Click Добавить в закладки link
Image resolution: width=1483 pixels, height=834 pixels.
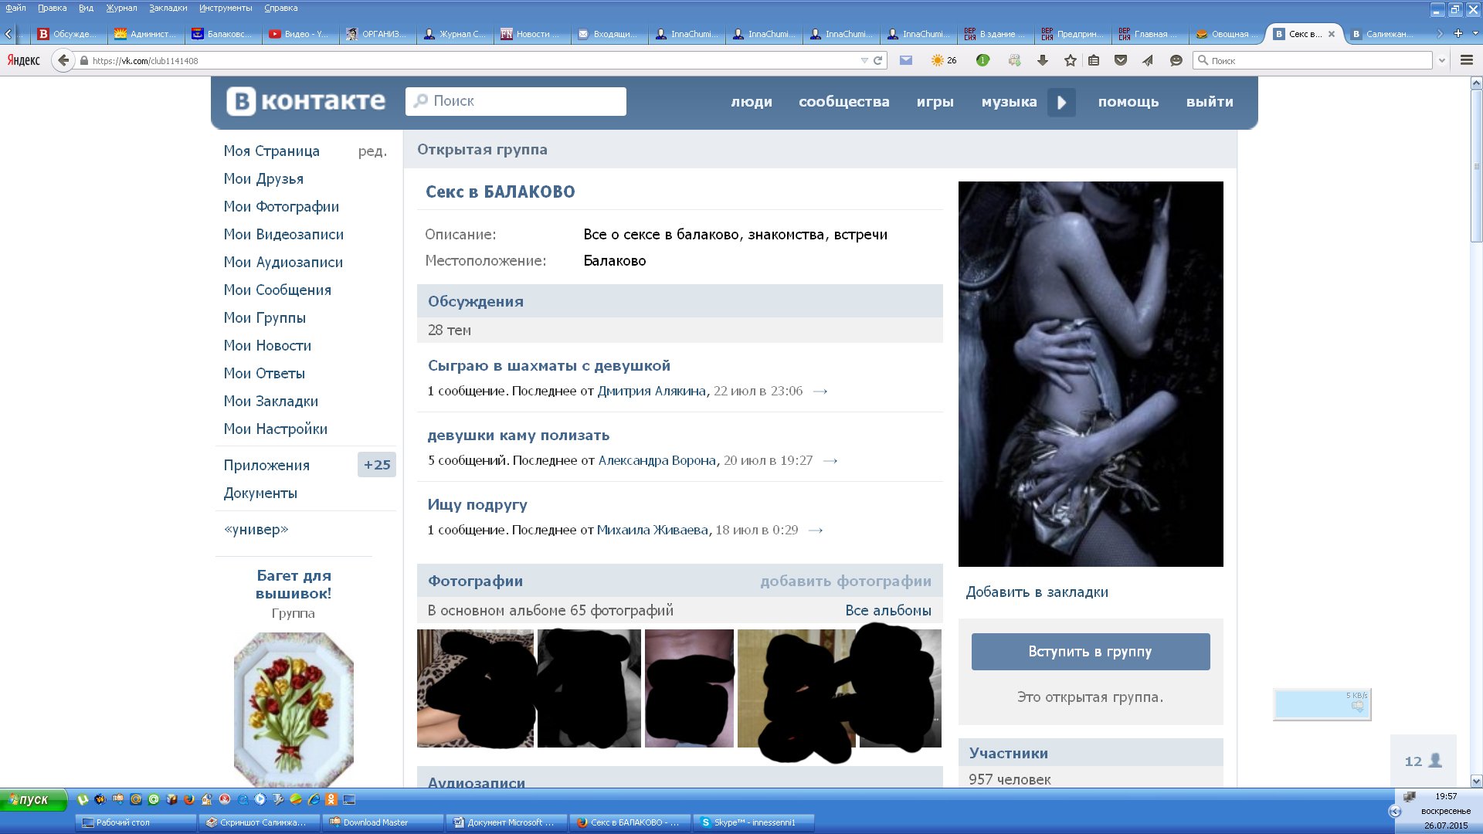[1037, 592]
